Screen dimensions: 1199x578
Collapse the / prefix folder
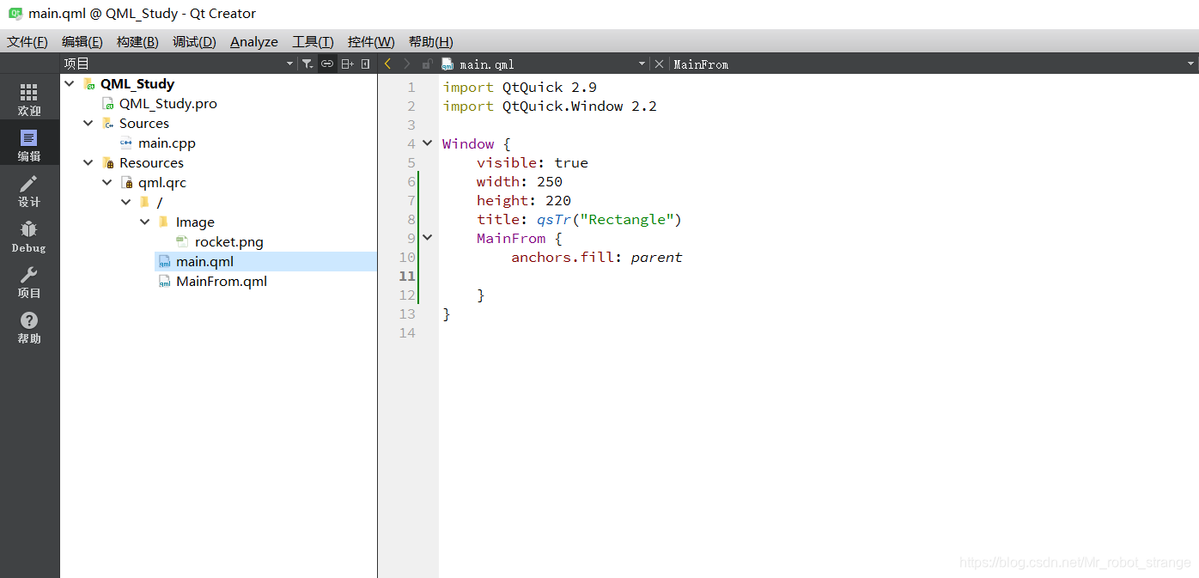click(x=126, y=202)
